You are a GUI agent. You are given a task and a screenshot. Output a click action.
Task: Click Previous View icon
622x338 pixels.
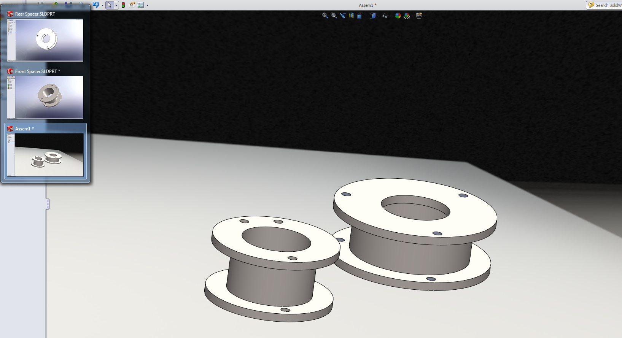coord(343,16)
